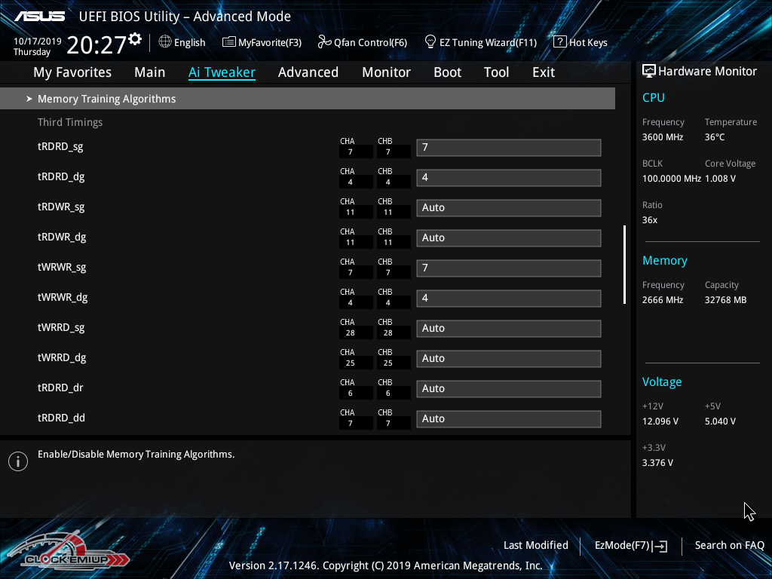Click the vertical scrollbar of settings list
This screenshot has height=579, width=772.
click(x=624, y=264)
